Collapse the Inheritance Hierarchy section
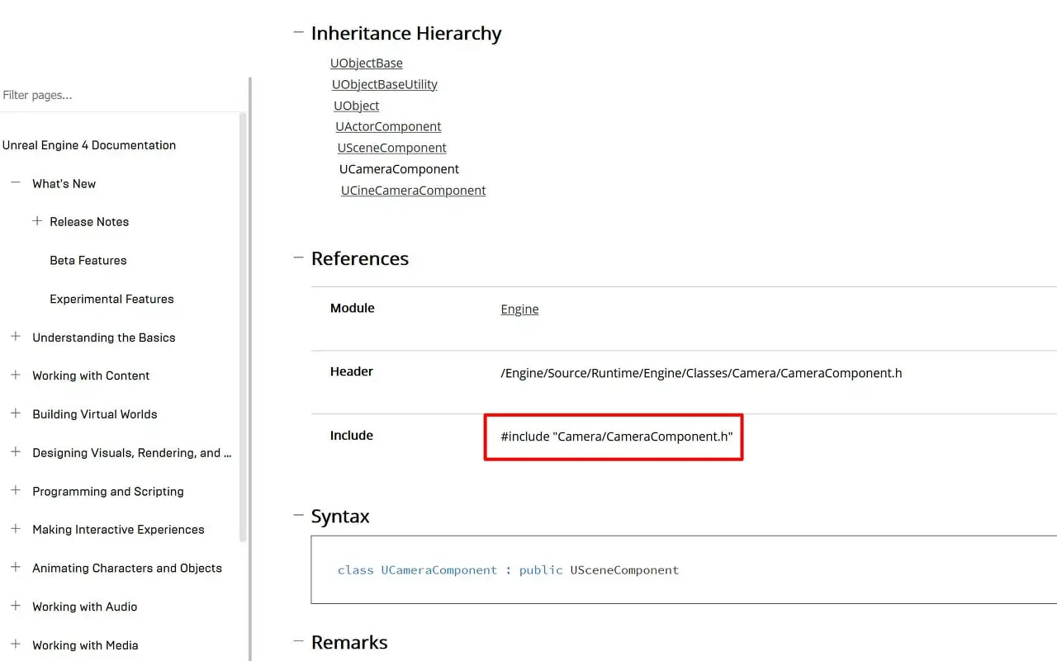The width and height of the screenshot is (1057, 661). (x=298, y=32)
